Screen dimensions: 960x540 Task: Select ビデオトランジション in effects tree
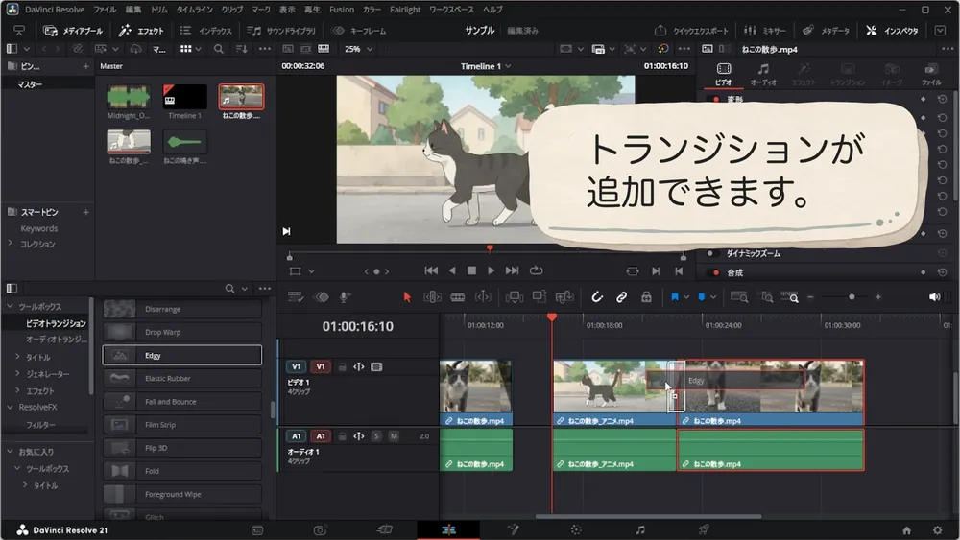[56, 323]
